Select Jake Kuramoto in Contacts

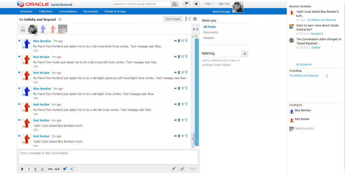click(x=304, y=128)
